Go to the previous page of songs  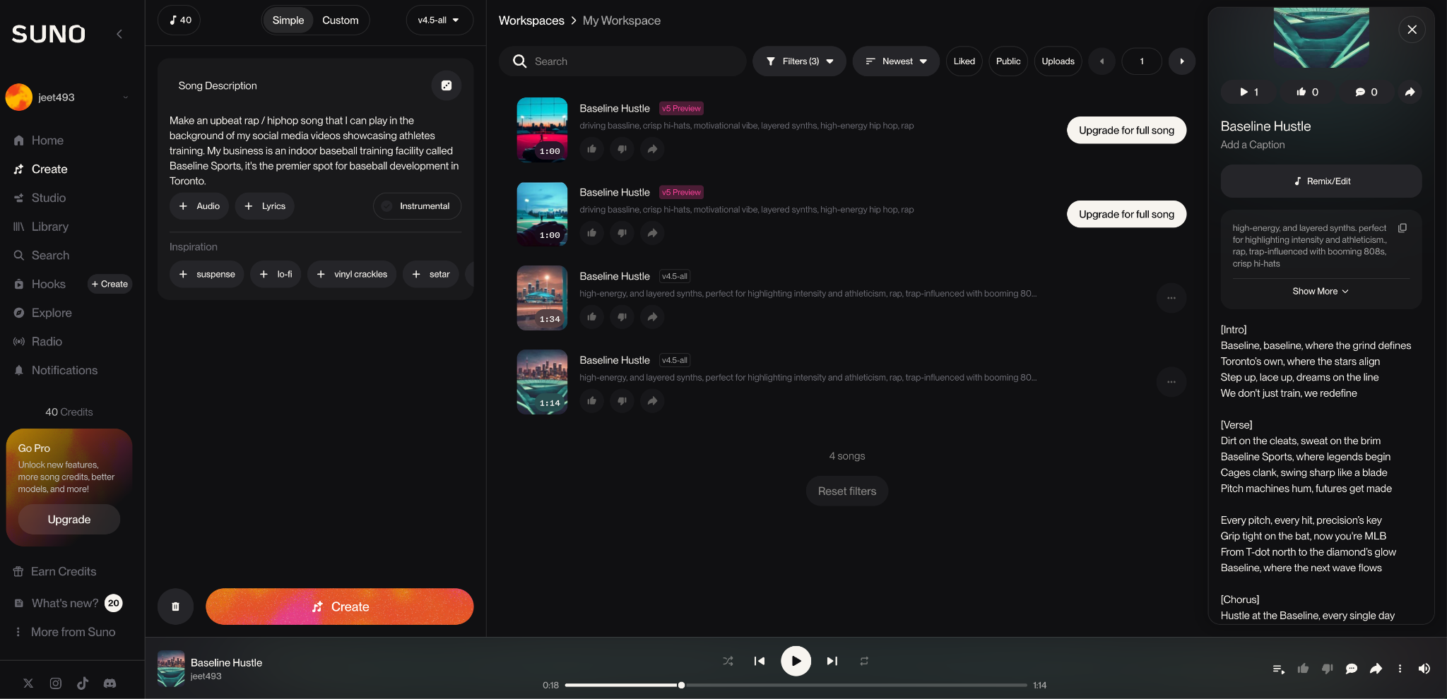[1102, 61]
